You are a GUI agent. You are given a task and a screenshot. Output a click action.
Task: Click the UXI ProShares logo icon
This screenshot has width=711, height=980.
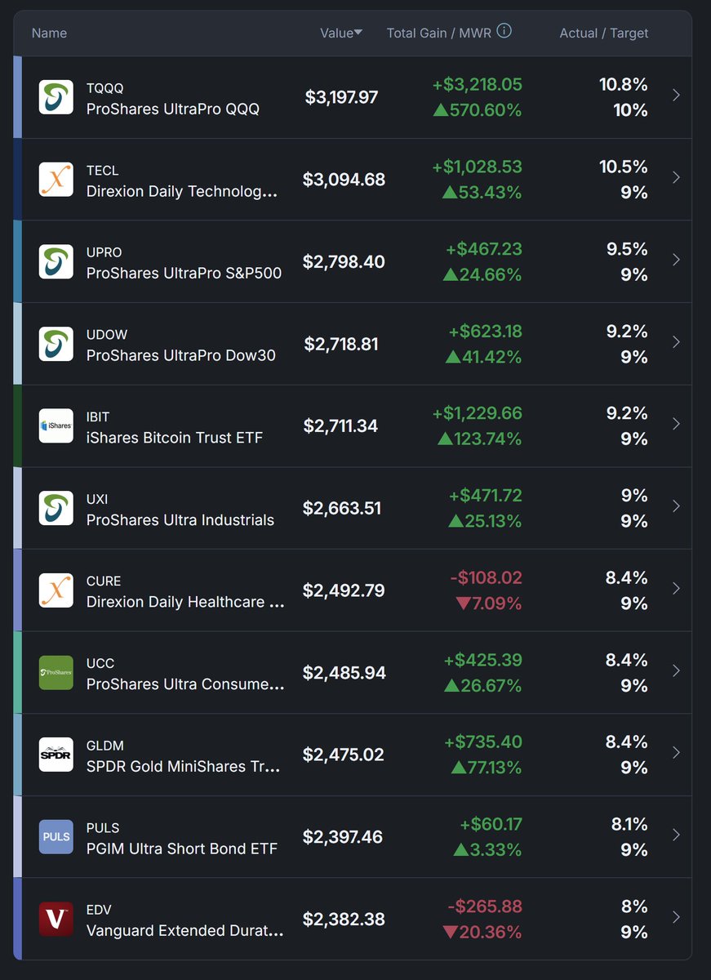tap(56, 508)
